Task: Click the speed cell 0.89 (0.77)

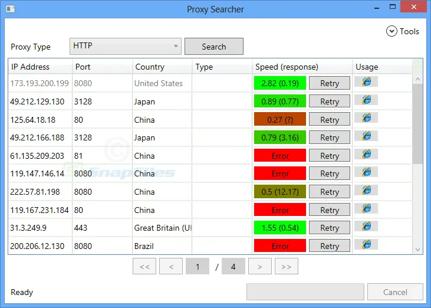Action: [x=280, y=101]
